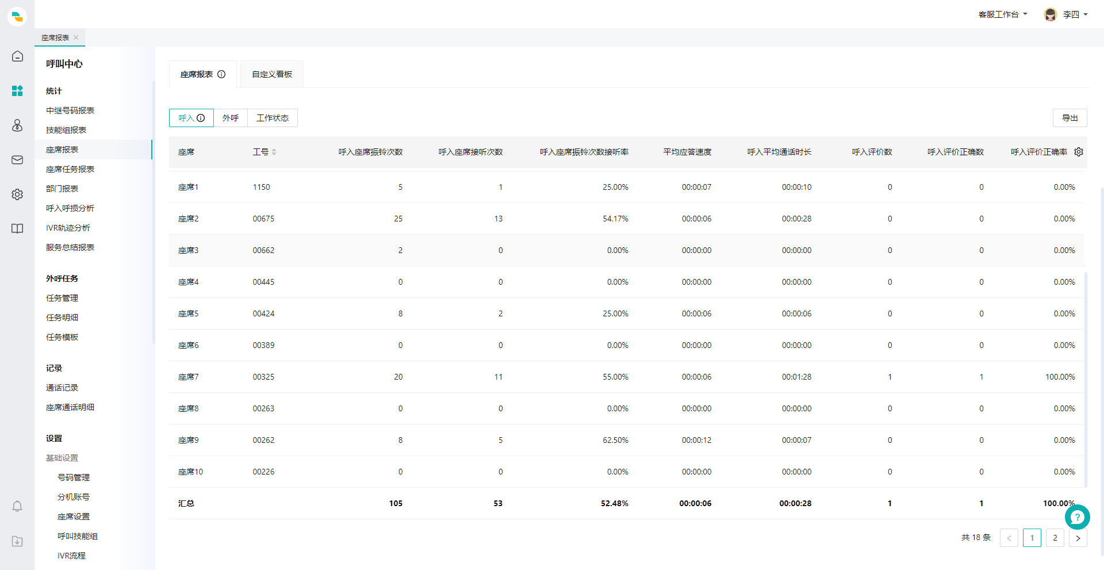Click the sidebar vertical scrollbar
Screen dimensions: 1104x570
tap(154, 213)
